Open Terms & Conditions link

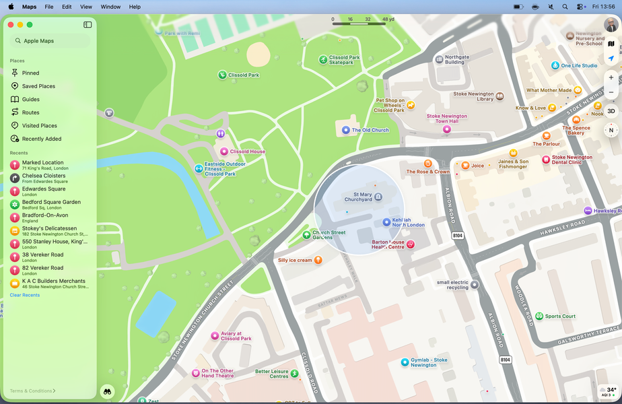pos(32,391)
